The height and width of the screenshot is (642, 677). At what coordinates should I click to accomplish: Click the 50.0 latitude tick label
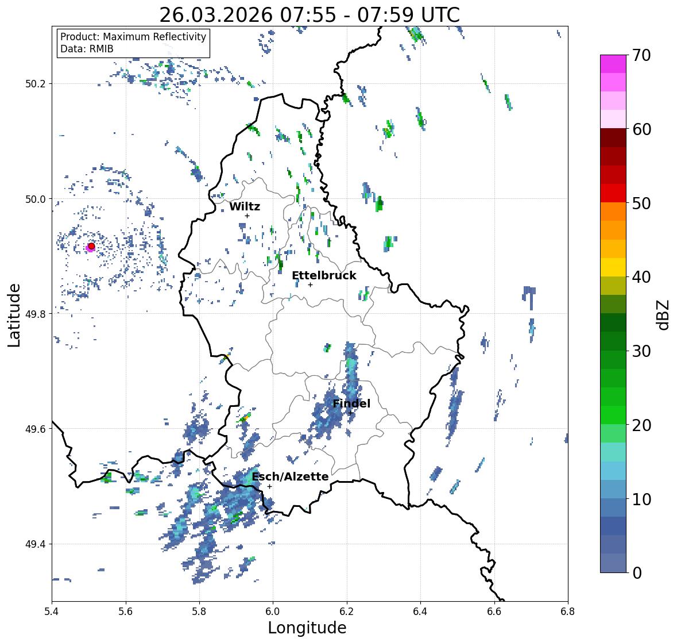(x=36, y=199)
